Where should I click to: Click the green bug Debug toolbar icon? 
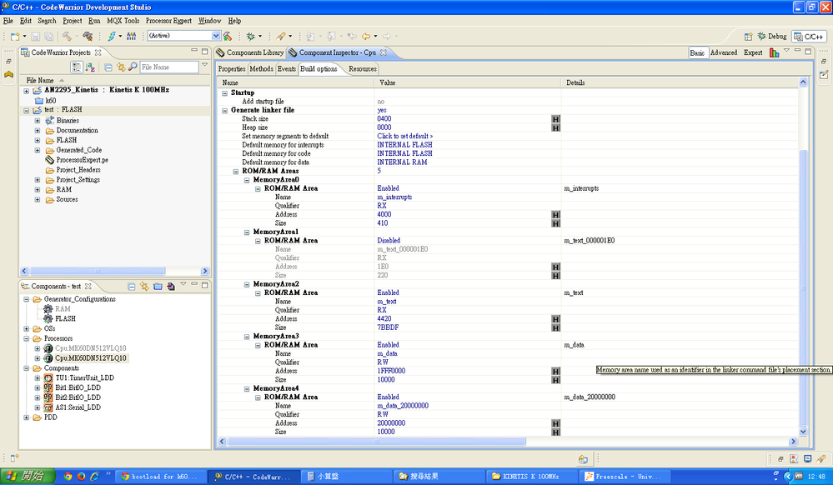[250, 36]
